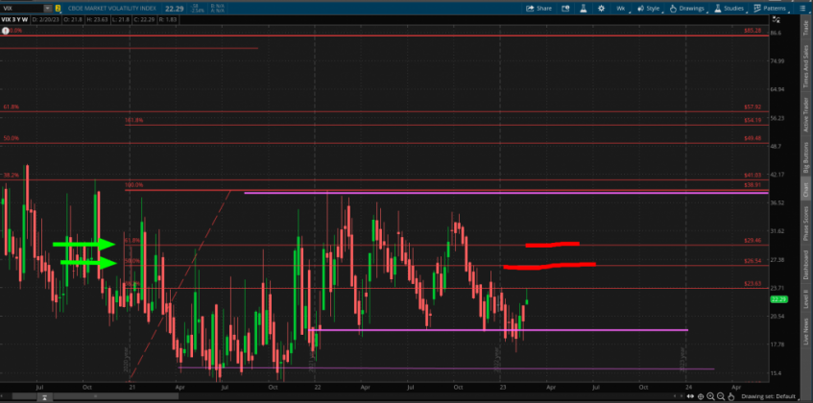Expand the symbol selector dropdown arrow

pos(48,9)
